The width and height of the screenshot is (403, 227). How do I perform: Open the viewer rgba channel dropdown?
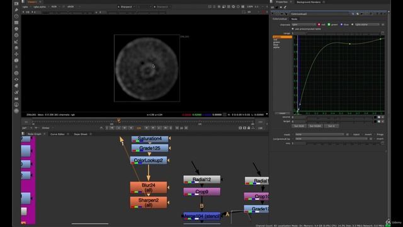26,7
